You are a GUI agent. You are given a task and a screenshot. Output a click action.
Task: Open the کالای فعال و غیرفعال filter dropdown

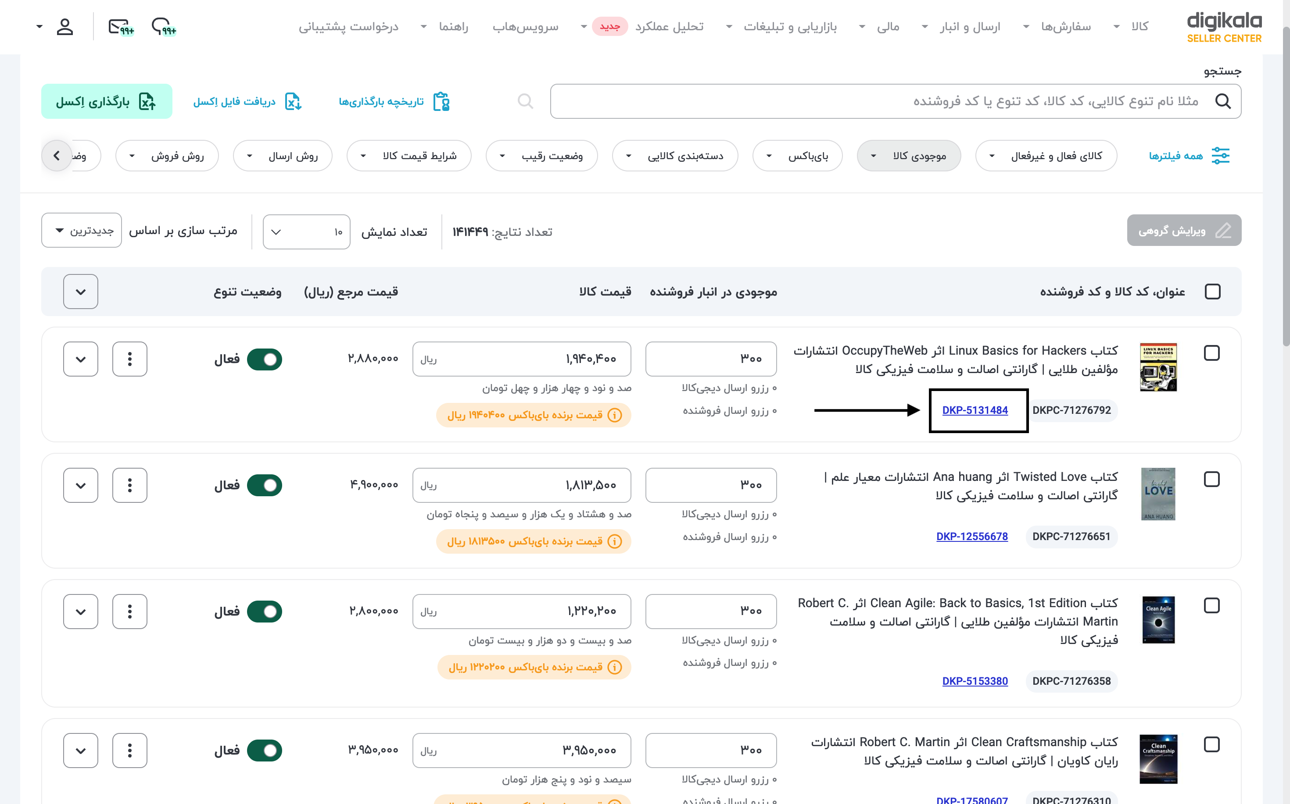coord(1046,156)
